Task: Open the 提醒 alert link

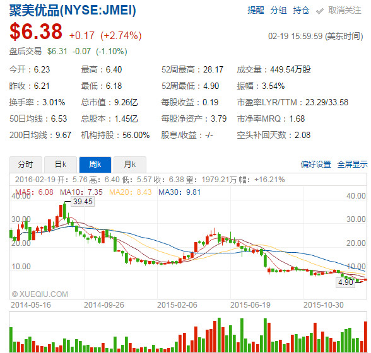Action: (x=256, y=11)
